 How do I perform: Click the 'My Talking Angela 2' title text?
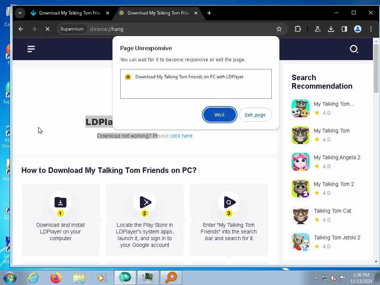pyautogui.click(x=337, y=157)
